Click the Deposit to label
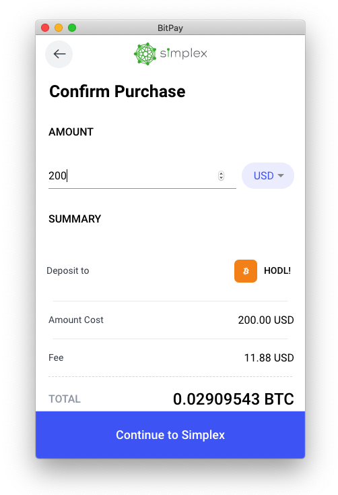 tap(68, 271)
